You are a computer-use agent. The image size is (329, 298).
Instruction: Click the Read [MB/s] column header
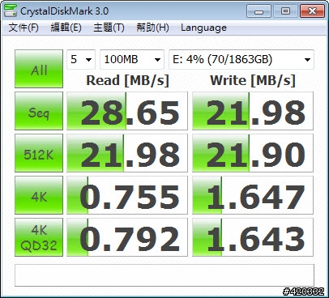pyautogui.click(x=127, y=80)
